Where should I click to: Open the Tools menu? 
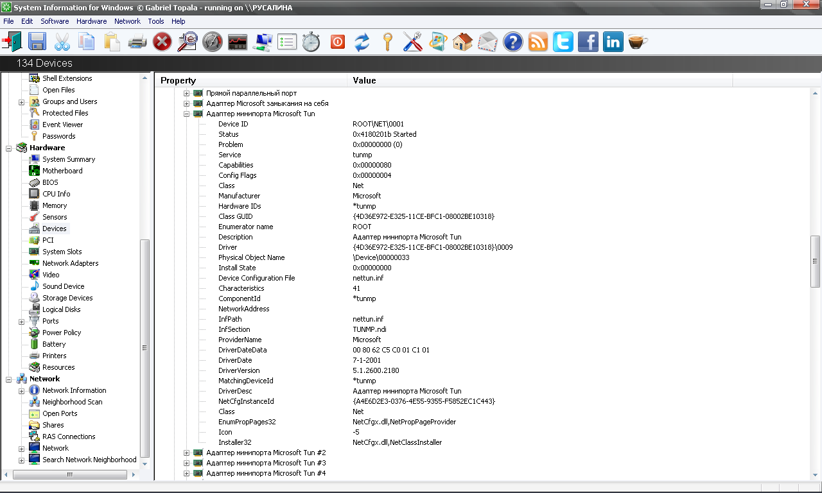156,21
